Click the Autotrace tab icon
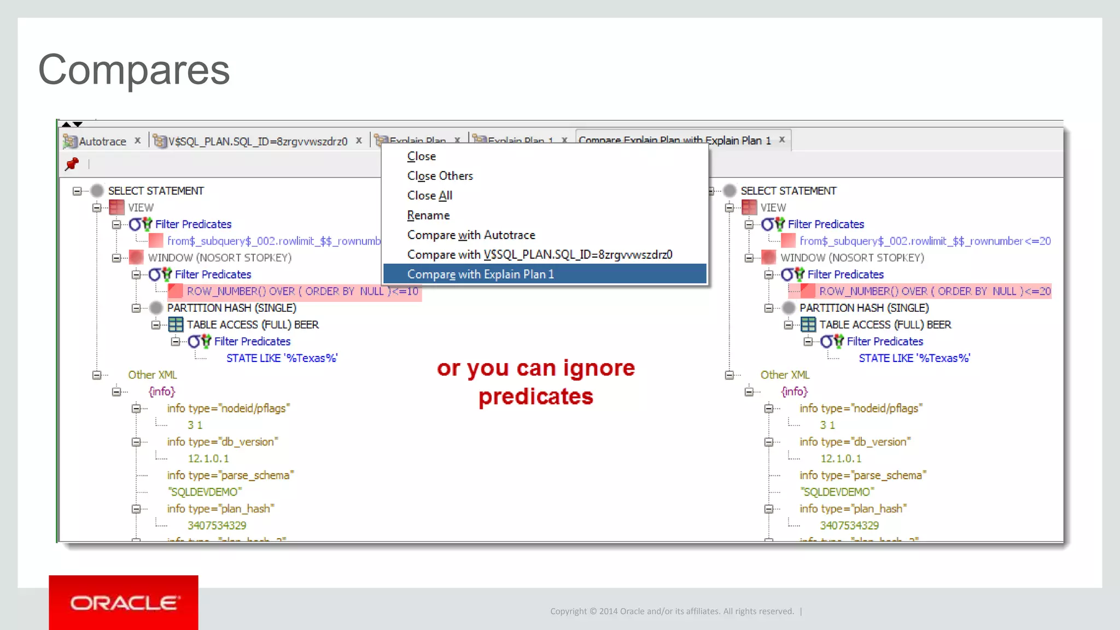This screenshot has width=1120, height=630. (69, 141)
